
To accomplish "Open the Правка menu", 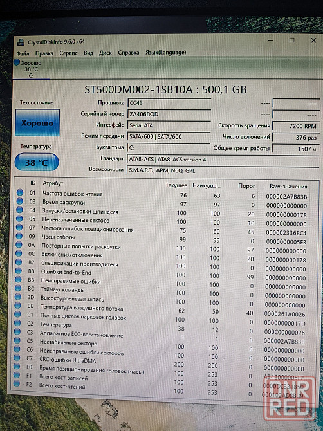I will pyautogui.click(x=44, y=53).
